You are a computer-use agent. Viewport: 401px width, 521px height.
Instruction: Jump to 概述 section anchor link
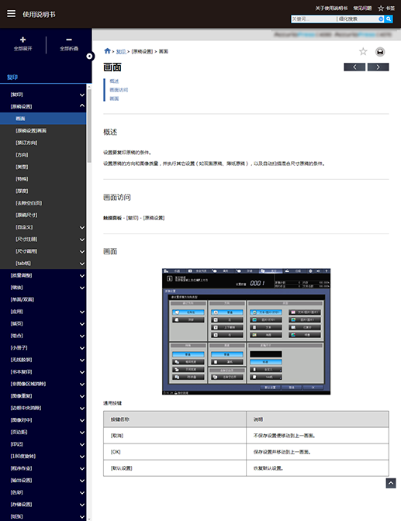point(114,81)
